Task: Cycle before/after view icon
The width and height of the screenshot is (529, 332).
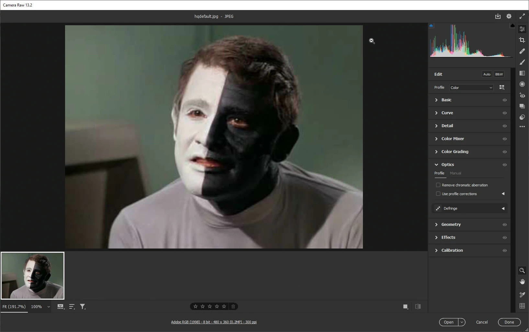Action: point(418,306)
